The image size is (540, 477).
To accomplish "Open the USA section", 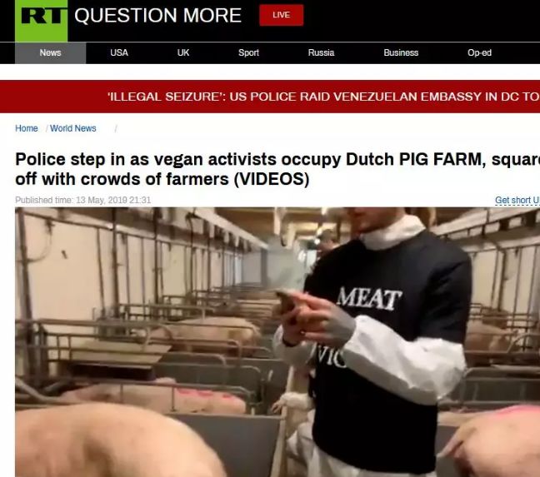I will tap(119, 52).
